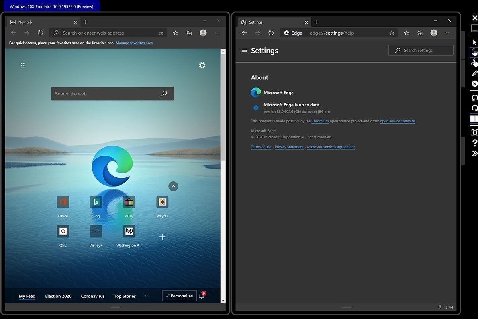Go back in the Settings window
478x319 pixels.
tap(245, 33)
